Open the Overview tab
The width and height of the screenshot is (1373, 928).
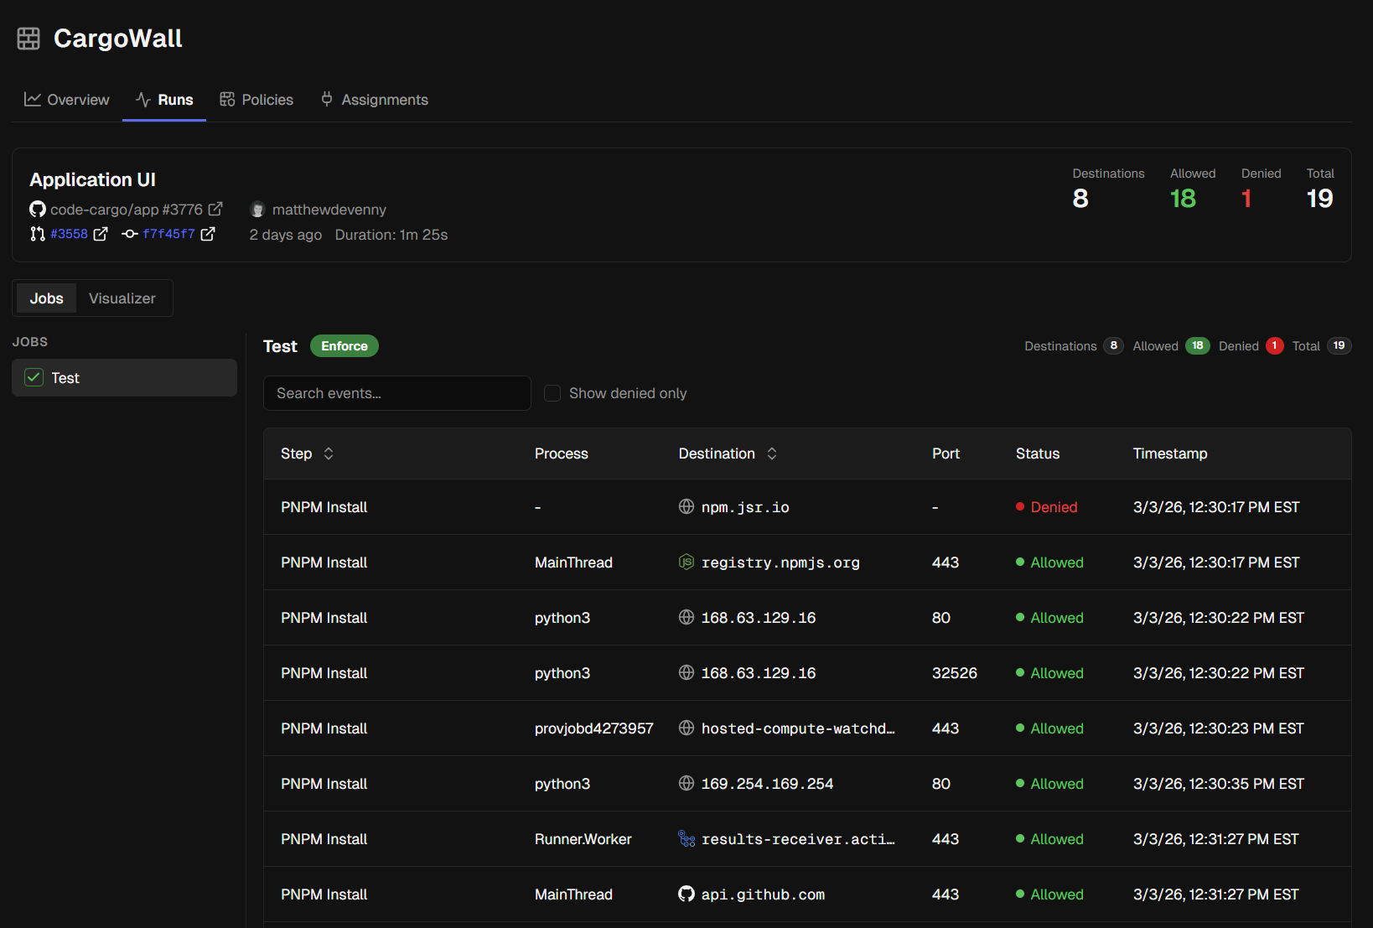click(x=67, y=100)
